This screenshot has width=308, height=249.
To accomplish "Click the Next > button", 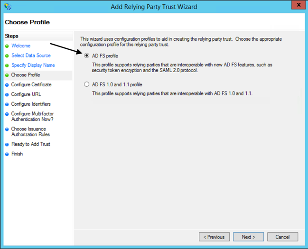I will pos(248,237).
